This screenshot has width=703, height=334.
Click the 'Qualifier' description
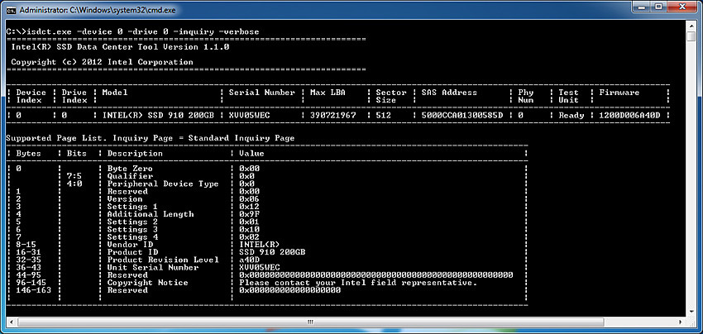click(130, 176)
